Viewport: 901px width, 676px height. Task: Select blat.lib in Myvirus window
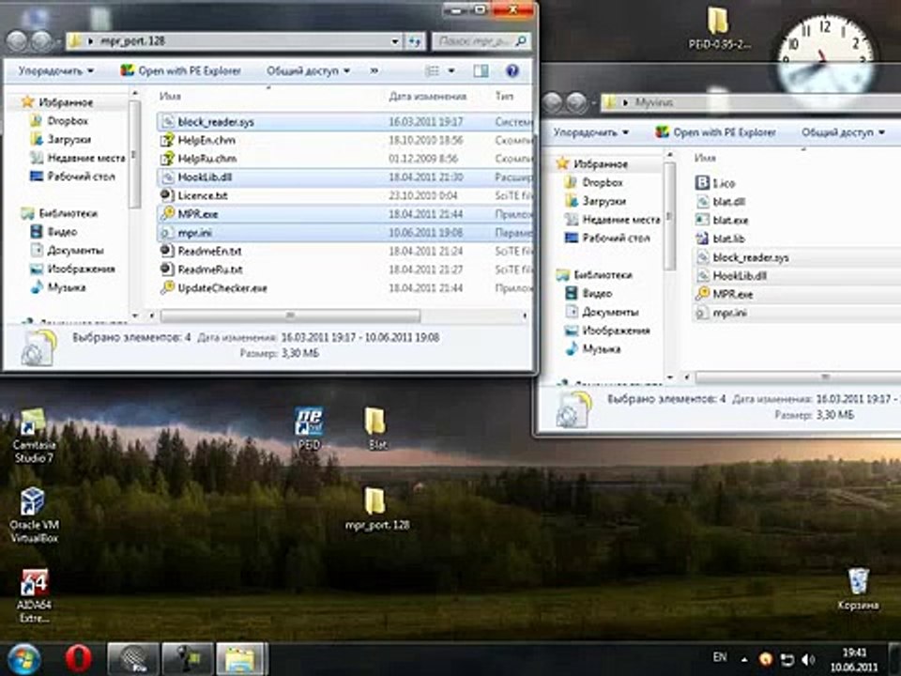click(720, 238)
